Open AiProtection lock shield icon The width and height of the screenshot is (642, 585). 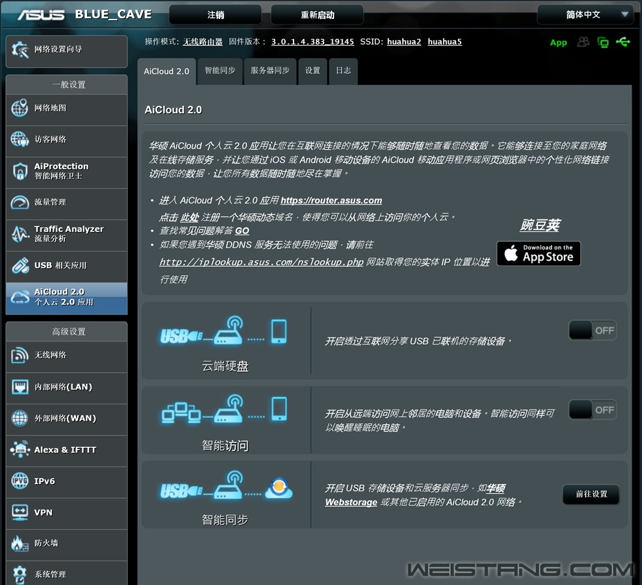20,172
